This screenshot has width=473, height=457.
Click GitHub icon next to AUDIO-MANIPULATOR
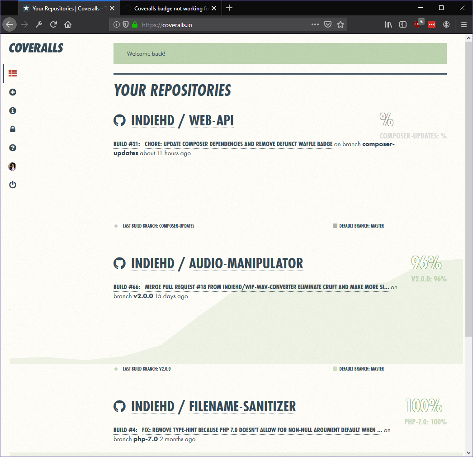[x=119, y=263]
